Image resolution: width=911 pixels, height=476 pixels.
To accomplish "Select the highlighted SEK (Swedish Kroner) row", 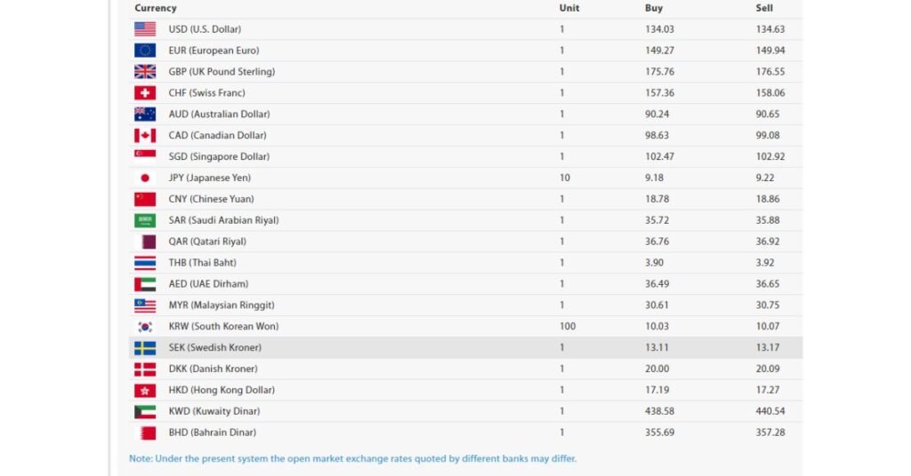I will point(465,348).
